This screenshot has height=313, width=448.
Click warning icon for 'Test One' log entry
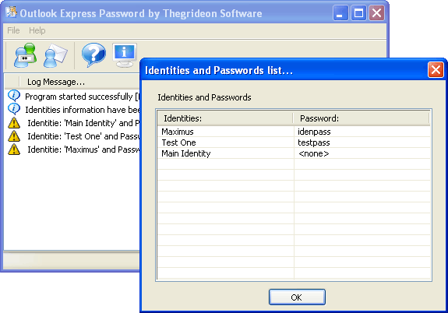coord(14,136)
